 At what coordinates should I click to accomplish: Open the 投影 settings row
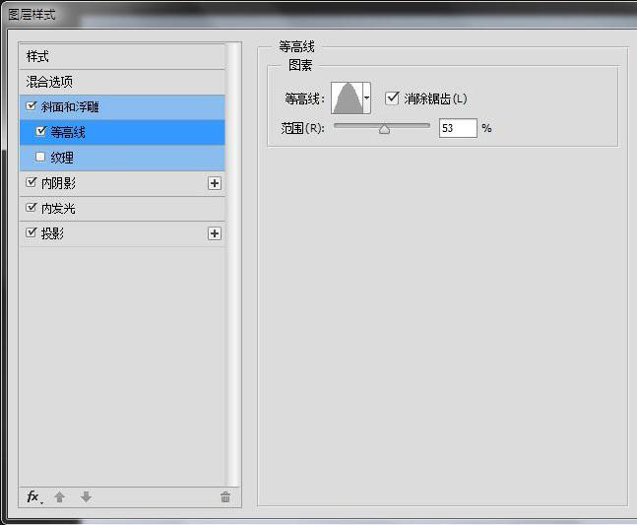[x=122, y=233]
